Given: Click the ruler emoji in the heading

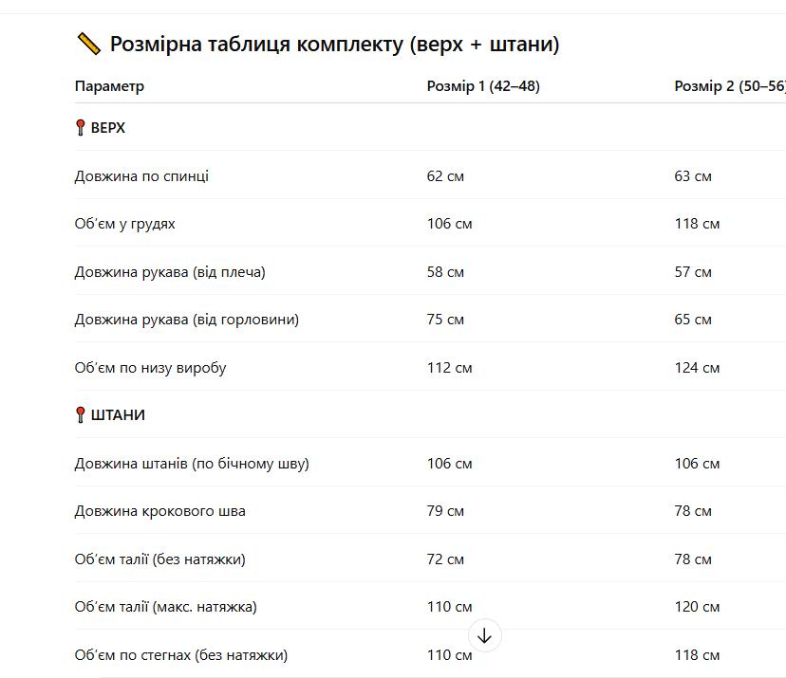Looking at the screenshot, I should click(88, 44).
